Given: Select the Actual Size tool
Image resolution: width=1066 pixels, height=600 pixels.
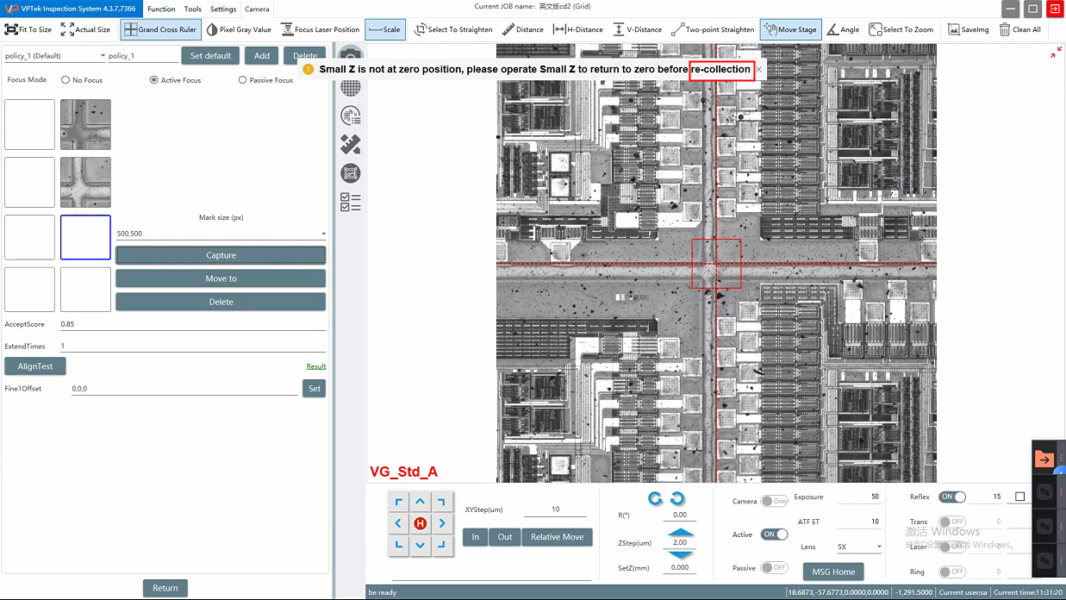Looking at the screenshot, I should click(x=85, y=29).
